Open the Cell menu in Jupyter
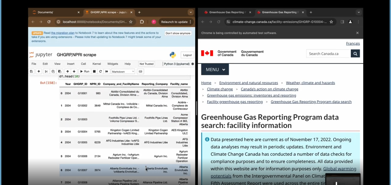The image size is (391, 185). coord(83,64)
